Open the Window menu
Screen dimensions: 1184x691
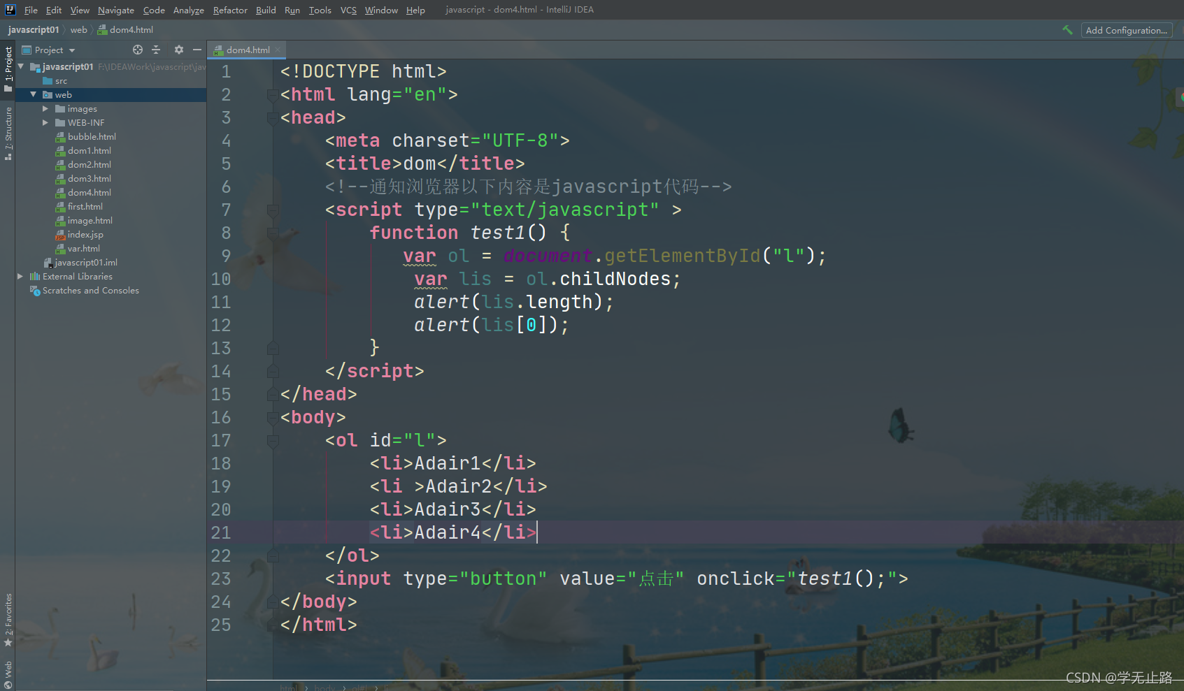tap(381, 10)
